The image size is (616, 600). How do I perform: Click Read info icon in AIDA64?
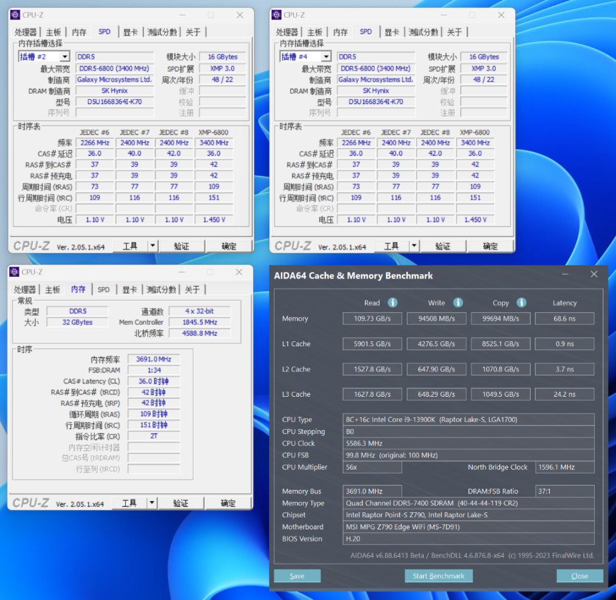pyautogui.click(x=392, y=302)
